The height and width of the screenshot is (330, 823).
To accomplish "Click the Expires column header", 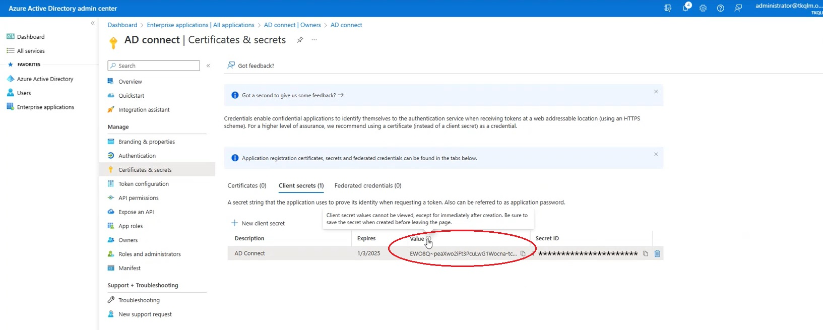I will pos(366,238).
